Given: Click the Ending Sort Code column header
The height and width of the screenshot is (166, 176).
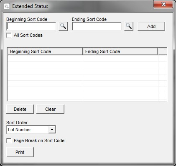Looking at the screenshot, I should pos(120,51).
